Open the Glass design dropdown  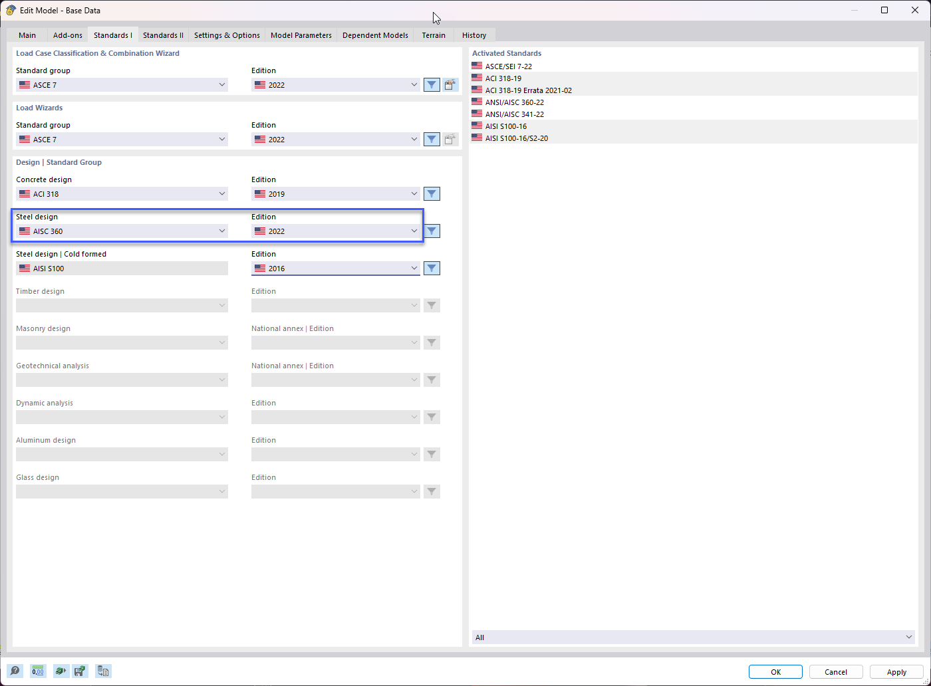(122, 492)
